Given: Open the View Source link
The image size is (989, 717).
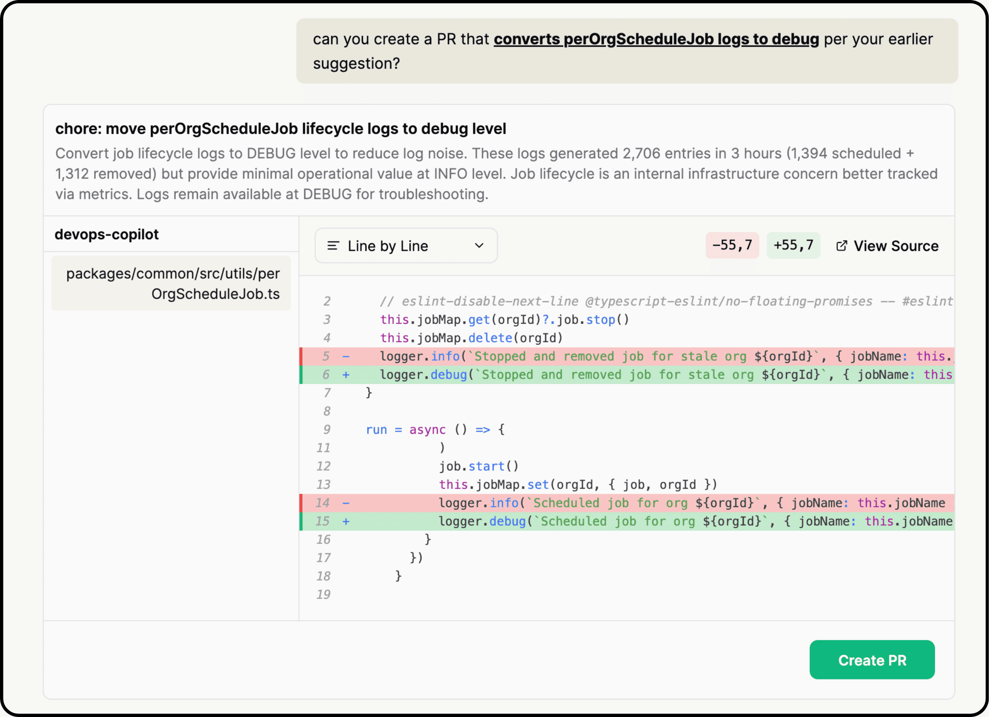Looking at the screenshot, I should [896, 246].
